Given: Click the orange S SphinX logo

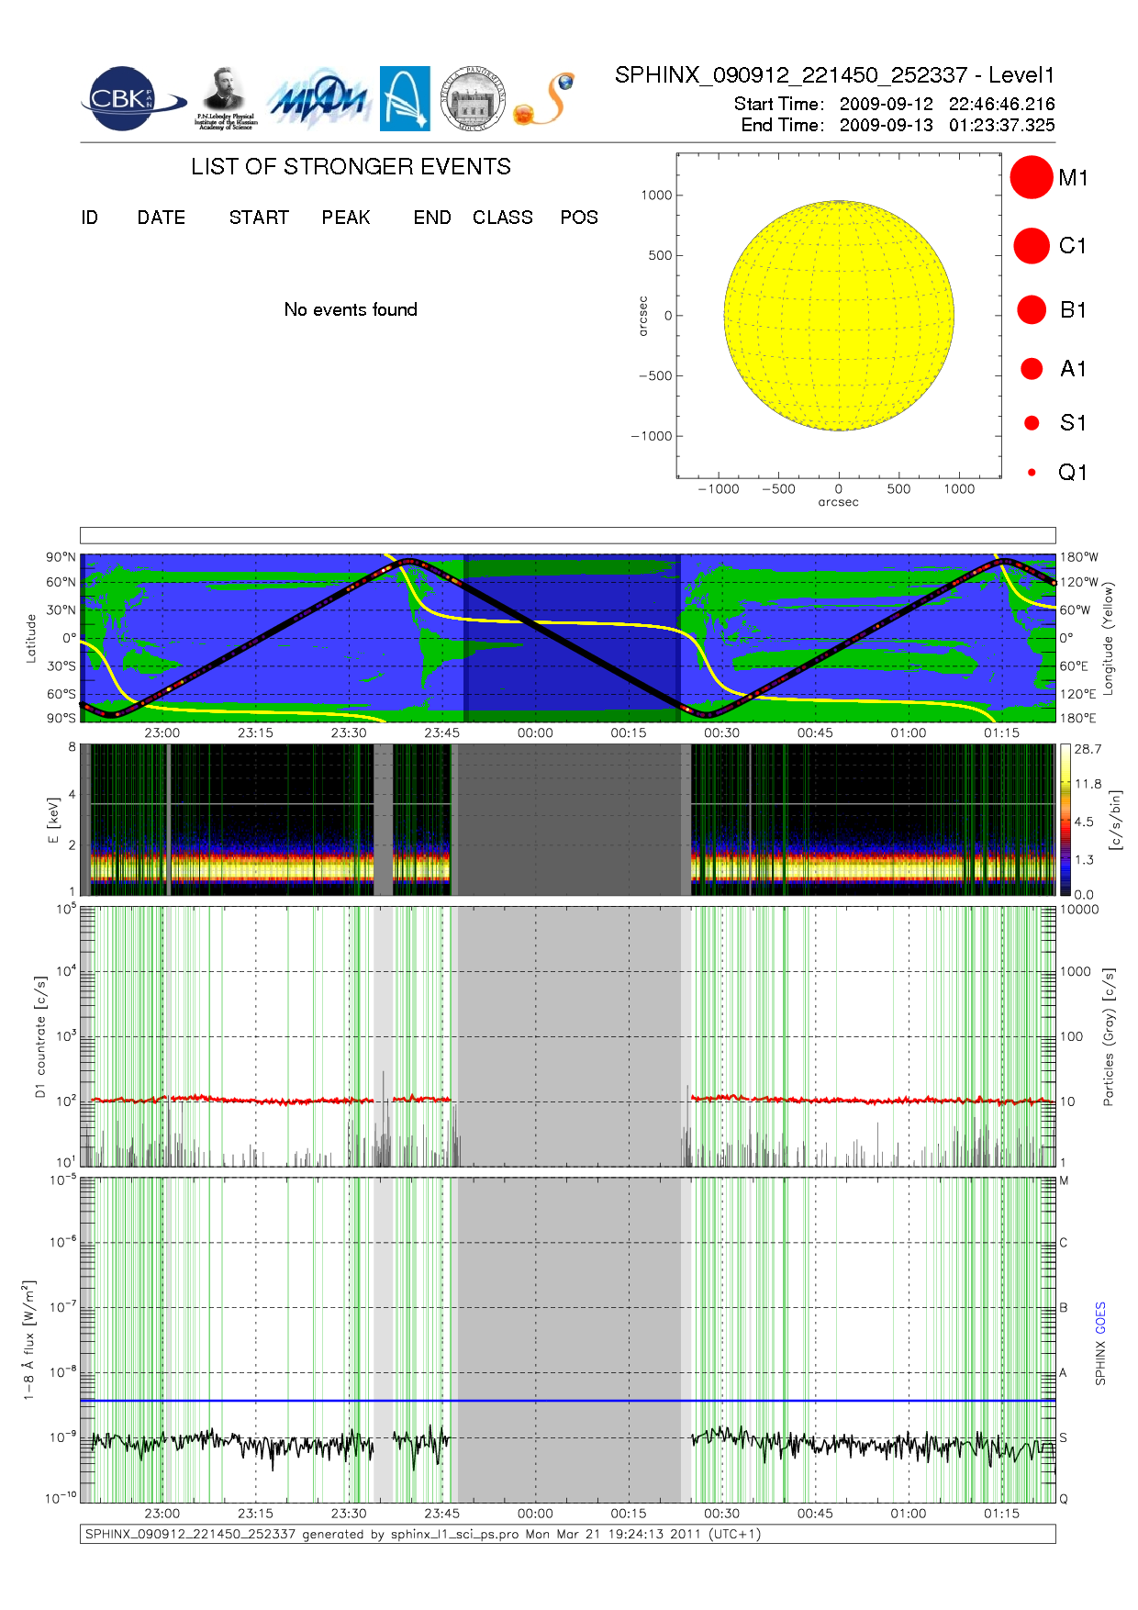Looking at the screenshot, I should 545,99.
